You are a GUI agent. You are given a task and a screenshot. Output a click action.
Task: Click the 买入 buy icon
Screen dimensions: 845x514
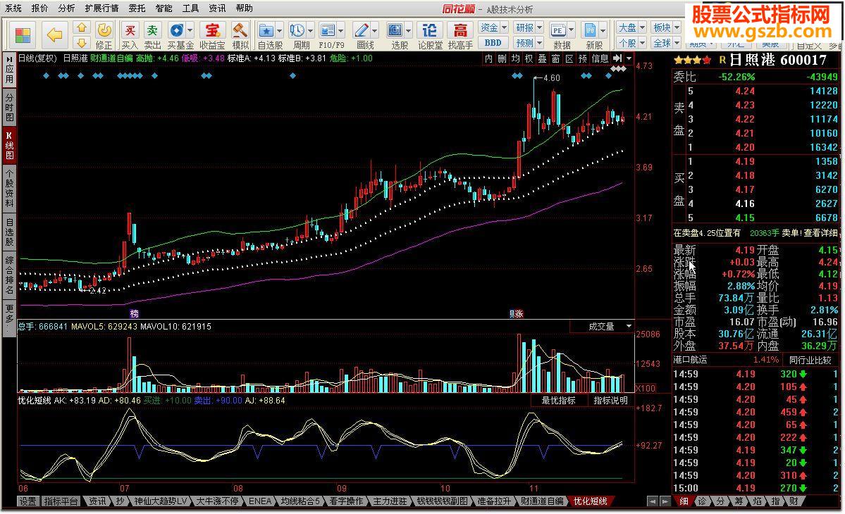pos(130,35)
